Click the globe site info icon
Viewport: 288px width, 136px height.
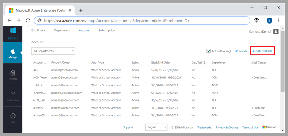click(x=39, y=21)
